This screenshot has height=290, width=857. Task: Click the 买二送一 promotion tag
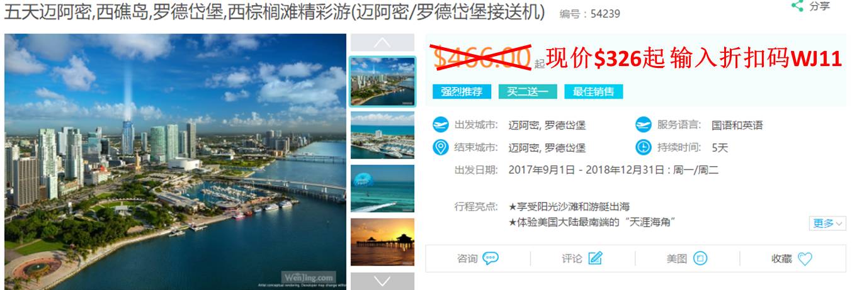[x=527, y=92]
